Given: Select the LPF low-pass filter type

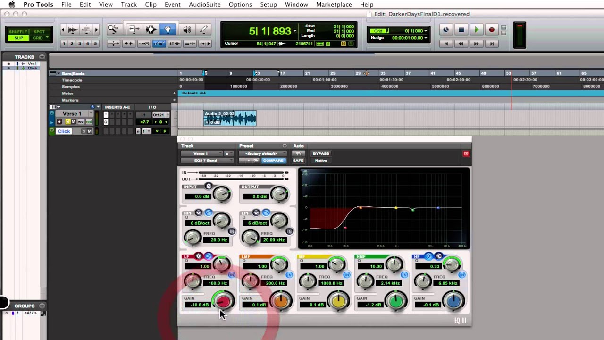Looking at the screenshot, I should [266, 213].
